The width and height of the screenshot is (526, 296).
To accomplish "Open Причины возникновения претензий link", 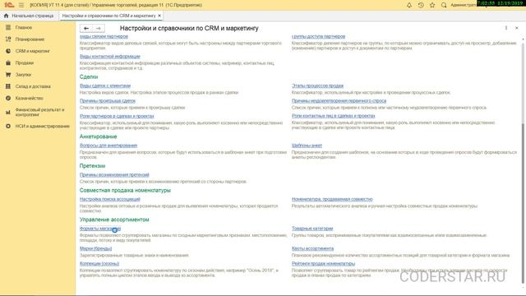I will (114, 174).
